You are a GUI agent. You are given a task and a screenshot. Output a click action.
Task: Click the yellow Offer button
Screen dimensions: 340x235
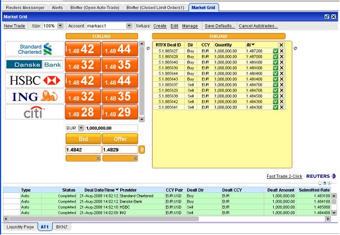click(120, 139)
